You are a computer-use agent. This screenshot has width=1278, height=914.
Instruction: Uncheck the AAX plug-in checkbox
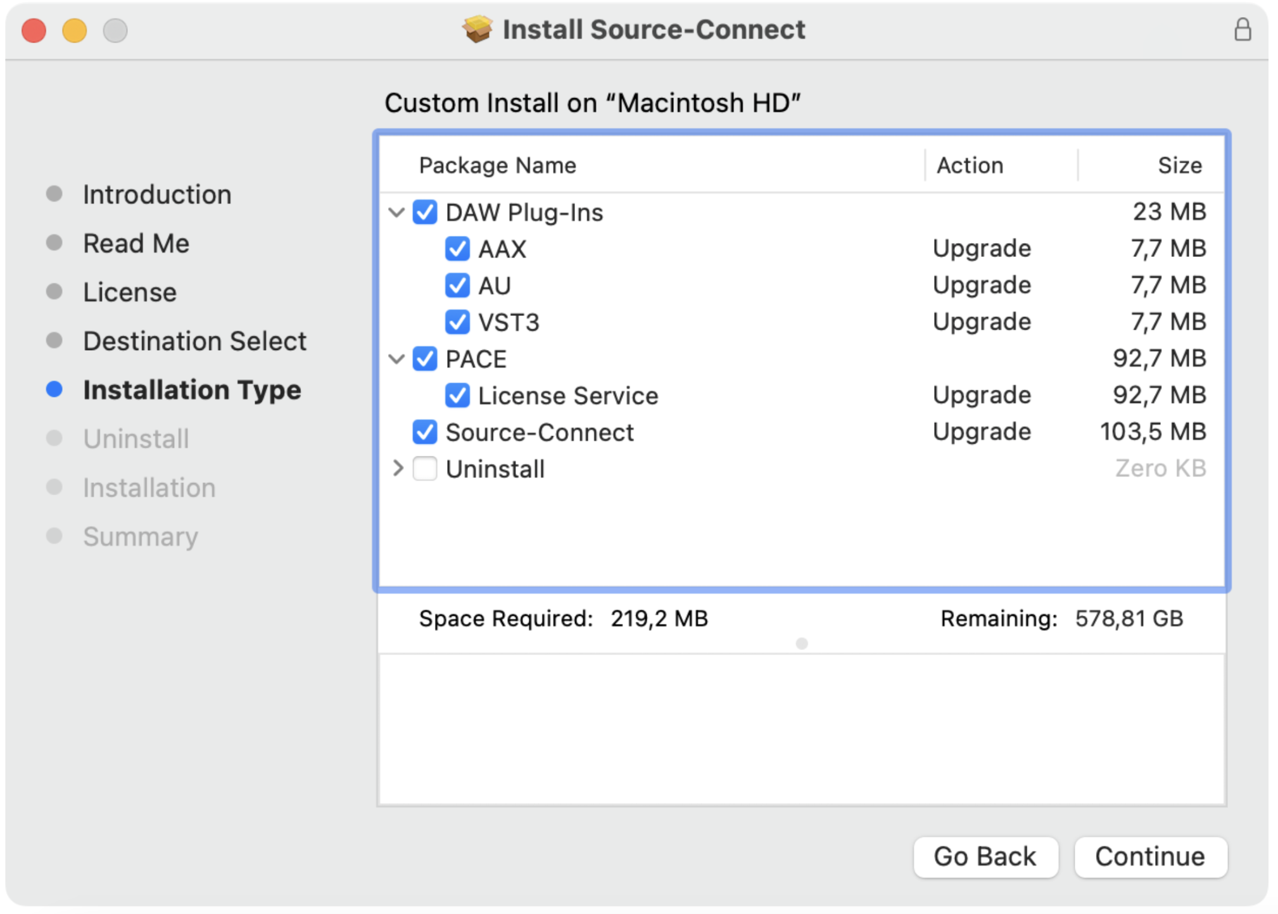[x=457, y=249]
